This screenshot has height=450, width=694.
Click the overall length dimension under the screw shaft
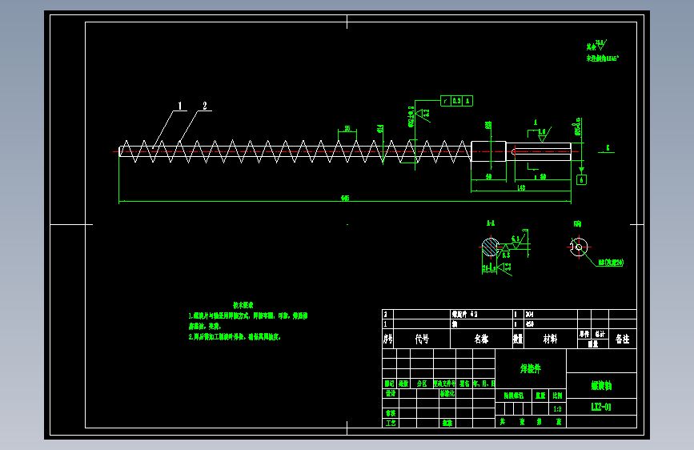(345, 198)
